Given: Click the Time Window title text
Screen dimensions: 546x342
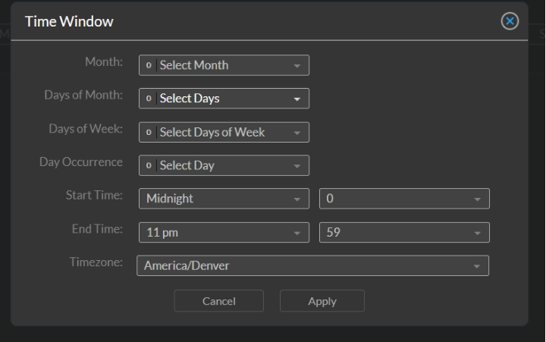Looking at the screenshot, I should (x=69, y=21).
